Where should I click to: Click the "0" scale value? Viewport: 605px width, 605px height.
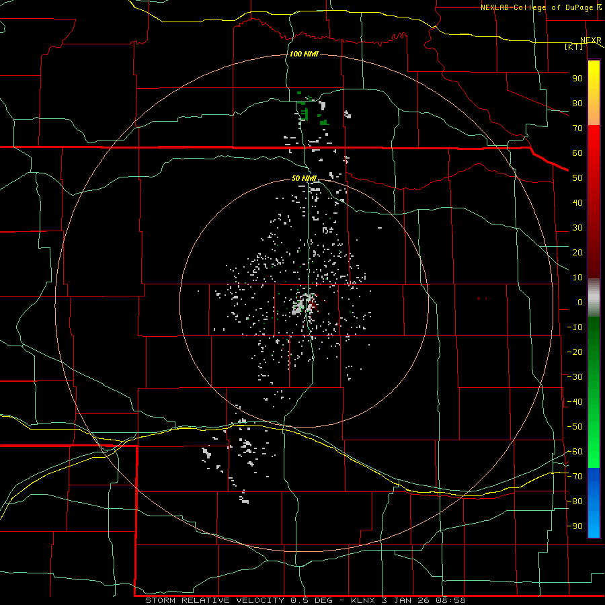(580, 302)
